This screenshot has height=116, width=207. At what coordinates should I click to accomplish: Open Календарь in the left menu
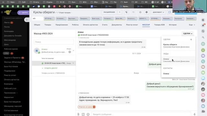point(9,31)
